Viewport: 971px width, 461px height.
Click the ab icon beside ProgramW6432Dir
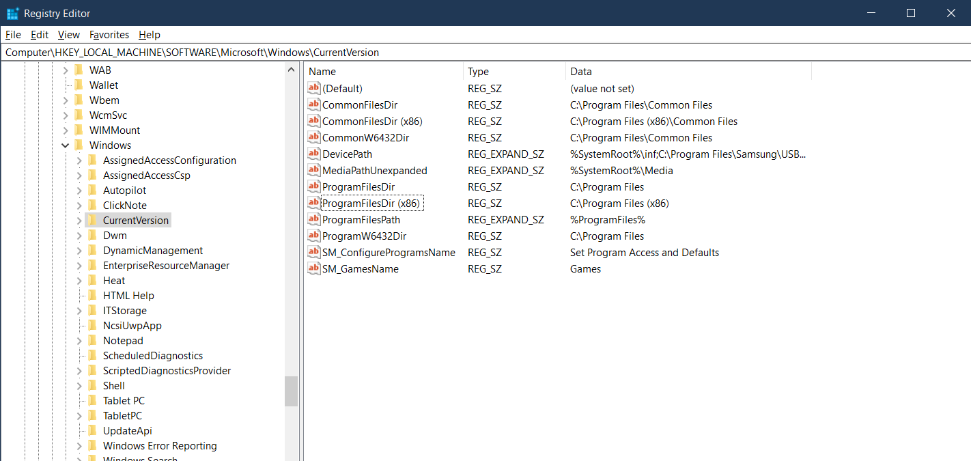(313, 236)
